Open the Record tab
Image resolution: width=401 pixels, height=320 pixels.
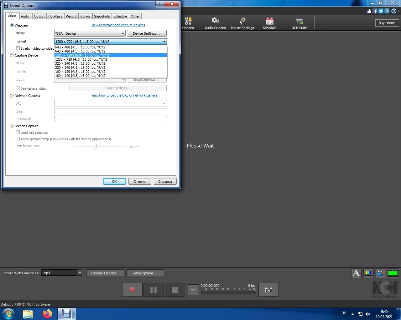click(x=71, y=16)
